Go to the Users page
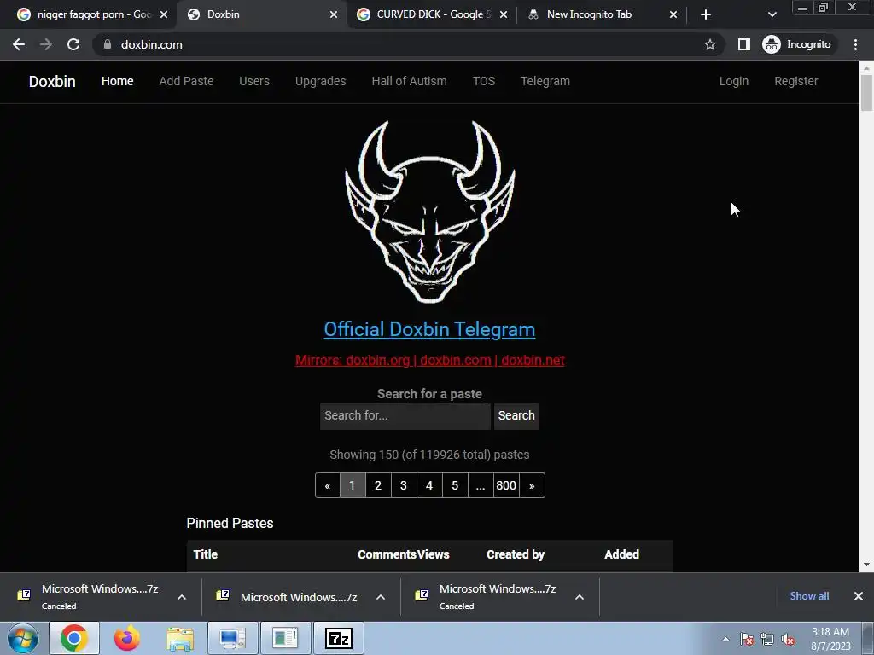The image size is (874, 655). [254, 81]
